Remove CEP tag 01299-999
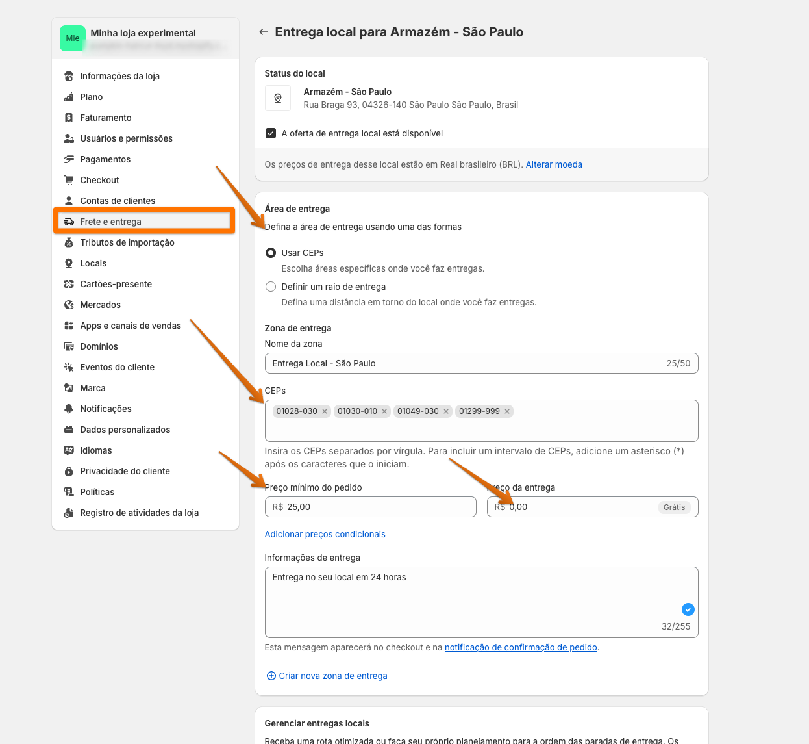 click(507, 411)
